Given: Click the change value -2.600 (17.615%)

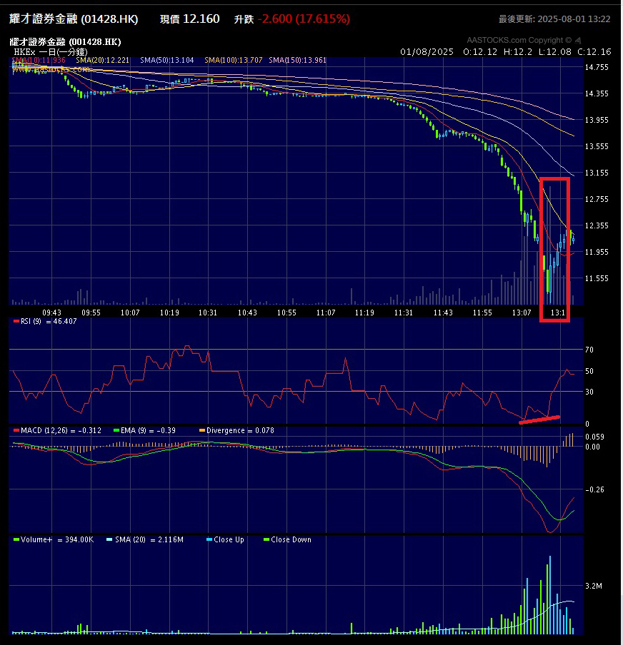Looking at the screenshot, I should [304, 19].
